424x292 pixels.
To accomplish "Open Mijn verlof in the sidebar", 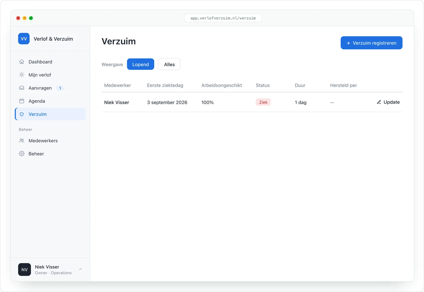I will pos(50,75).
